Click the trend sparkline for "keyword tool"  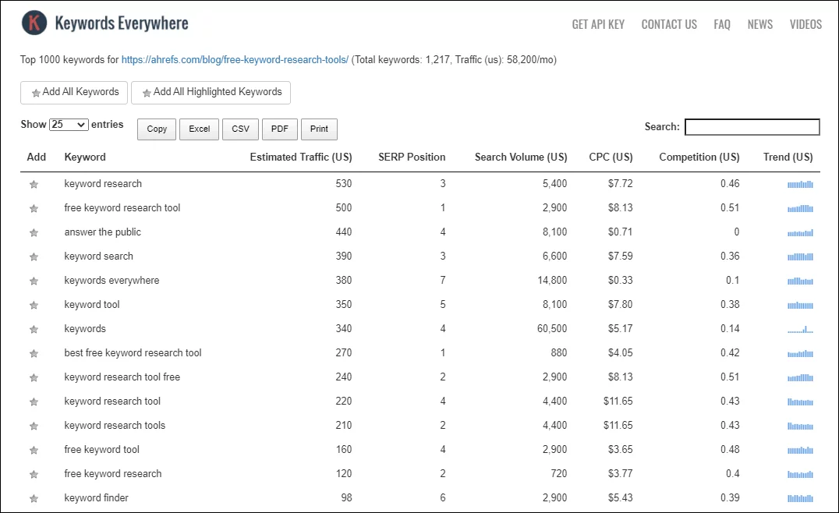tap(799, 305)
